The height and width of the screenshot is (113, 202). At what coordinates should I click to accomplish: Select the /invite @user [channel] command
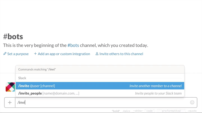[100, 86]
